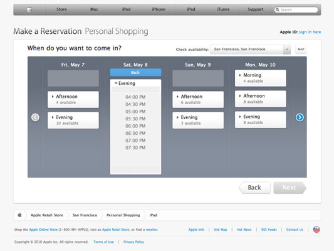Open the store location dropdown
The image size is (334, 251).
pos(250,50)
